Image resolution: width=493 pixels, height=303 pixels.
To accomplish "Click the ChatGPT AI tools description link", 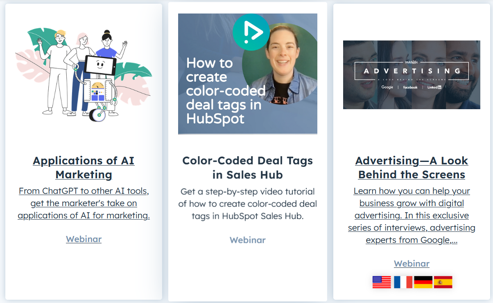I will (x=84, y=203).
